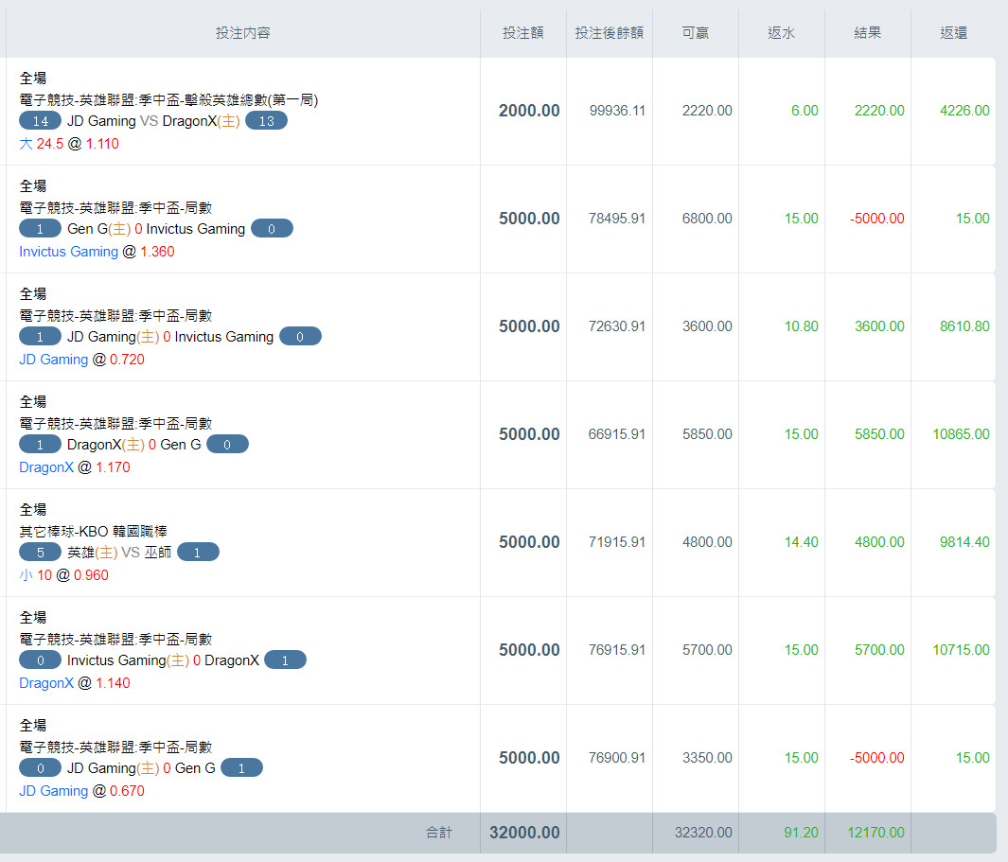Click the 結果 column header
1008x862 pixels.
coord(868,33)
